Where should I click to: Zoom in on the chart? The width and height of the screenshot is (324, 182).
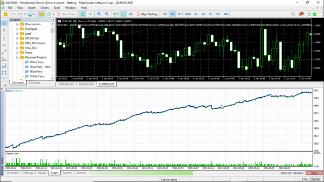99,14
